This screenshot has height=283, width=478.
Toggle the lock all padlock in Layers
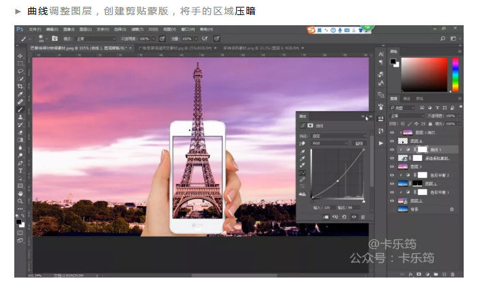[430, 124]
